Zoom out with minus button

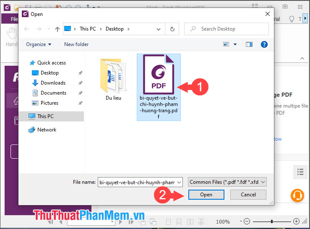pyautogui.click(x=247, y=221)
